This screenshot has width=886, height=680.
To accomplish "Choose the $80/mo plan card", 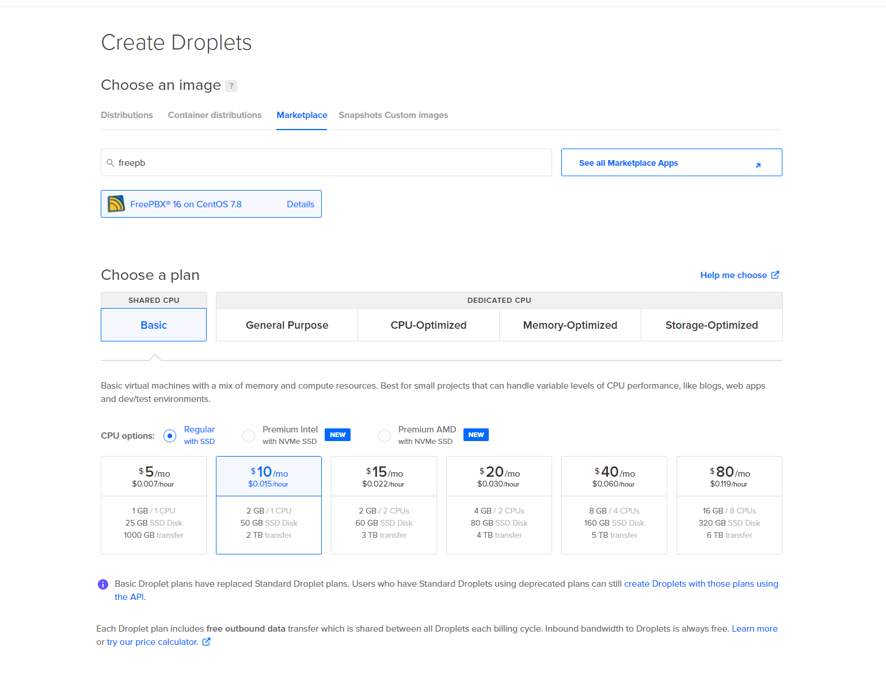I will (x=729, y=505).
